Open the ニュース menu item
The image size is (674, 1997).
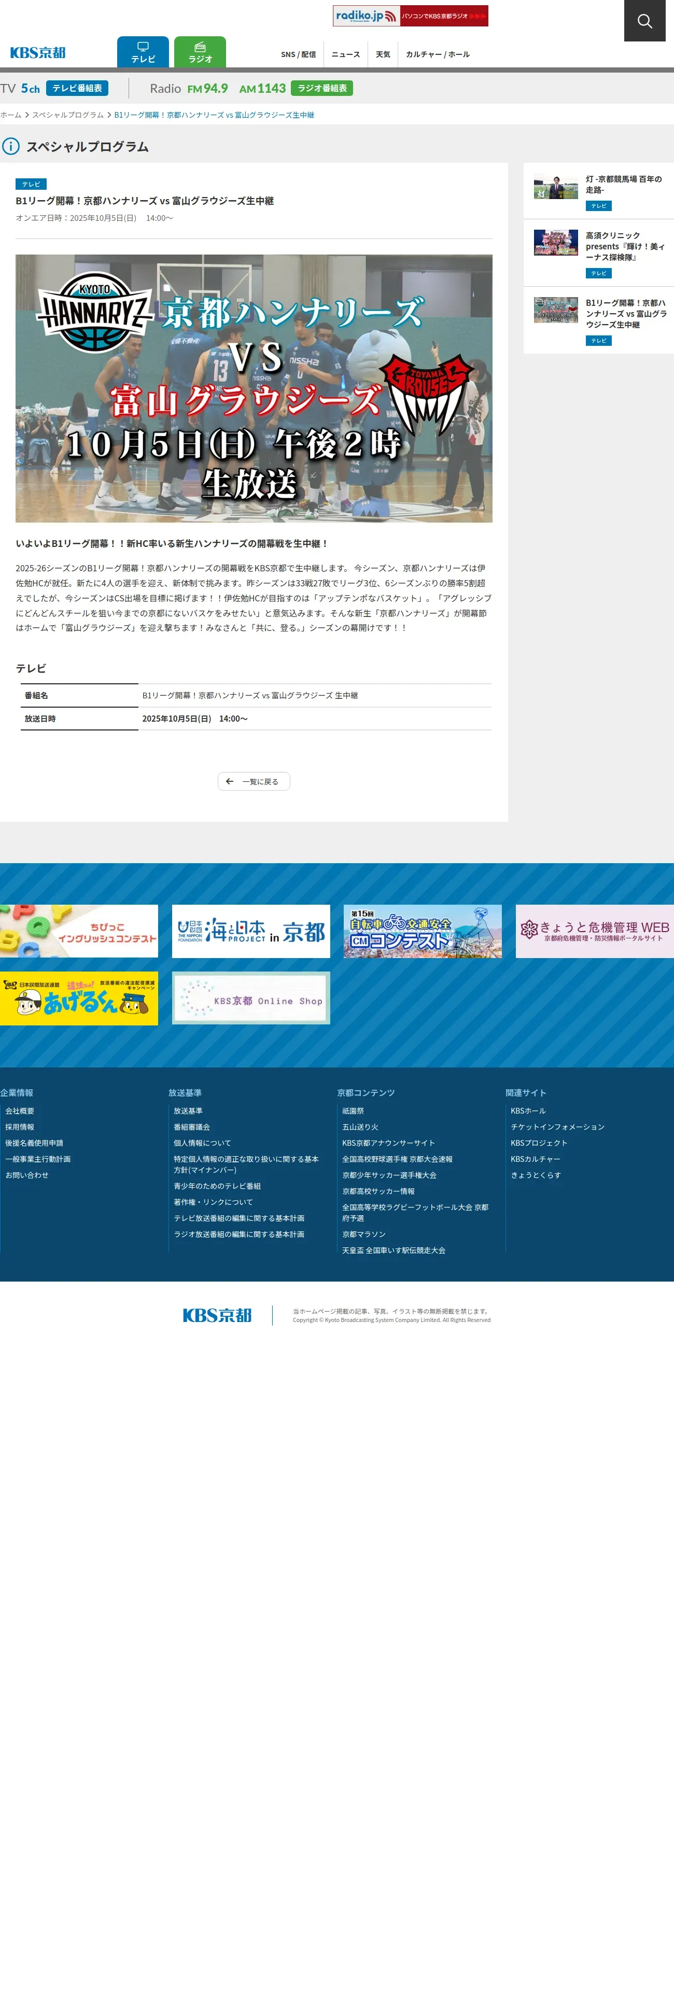[x=346, y=54]
